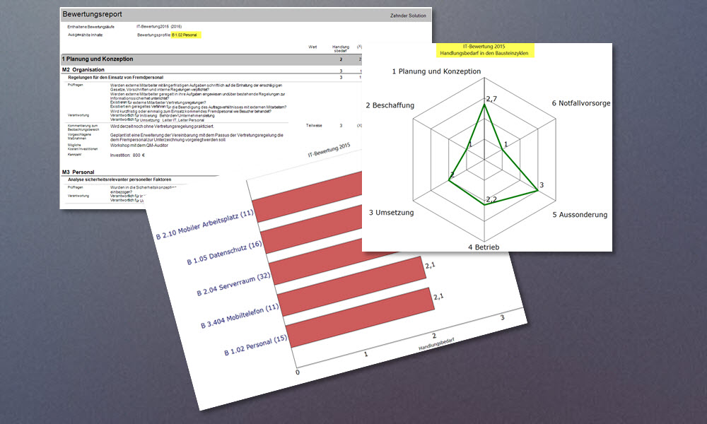This screenshot has width=707, height=424.
Task: Select the 5 Aussonderung radar axis label
Action: point(580,214)
